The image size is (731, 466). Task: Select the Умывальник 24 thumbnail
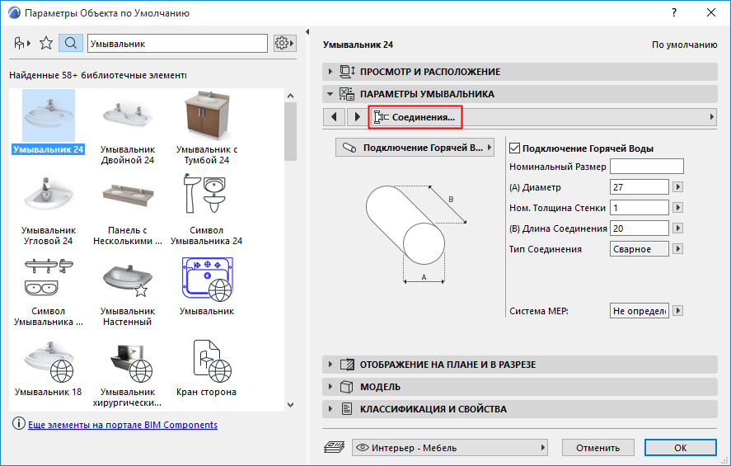49,115
